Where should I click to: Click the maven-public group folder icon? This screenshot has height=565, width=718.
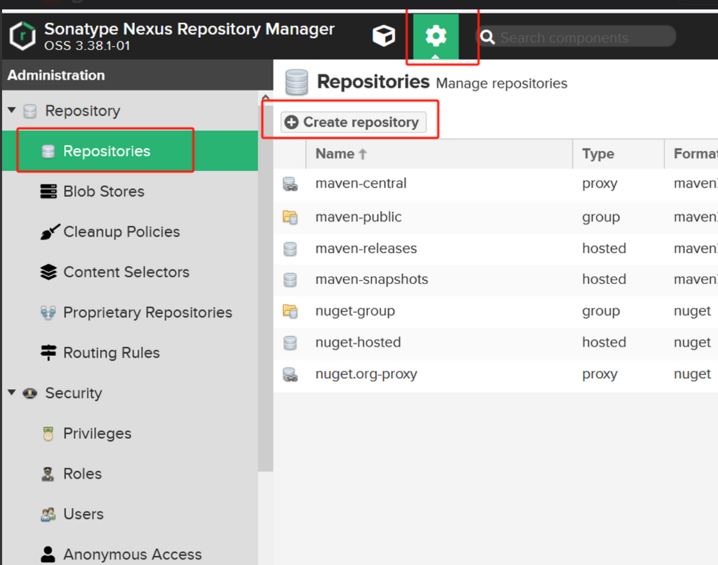[x=290, y=217]
